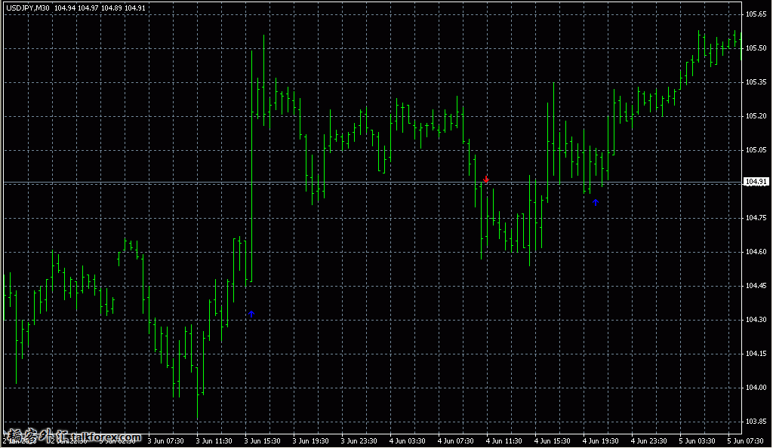Viewport: 773px width, 448px height.
Task: Click the 105.50 price axis label
Action: 756,48
